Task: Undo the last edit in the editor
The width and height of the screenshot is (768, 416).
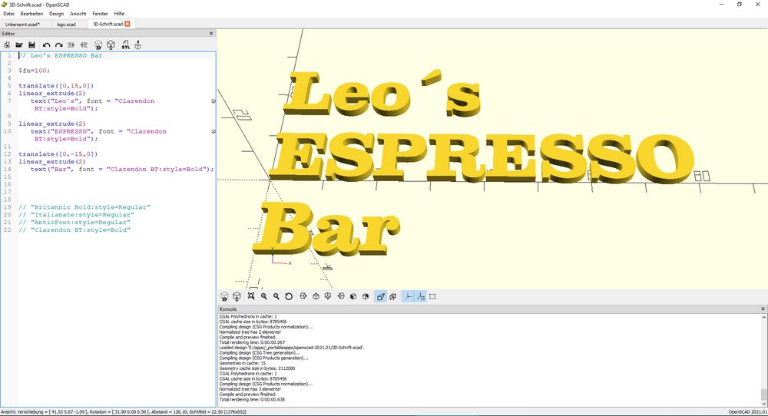Action: (47, 45)
